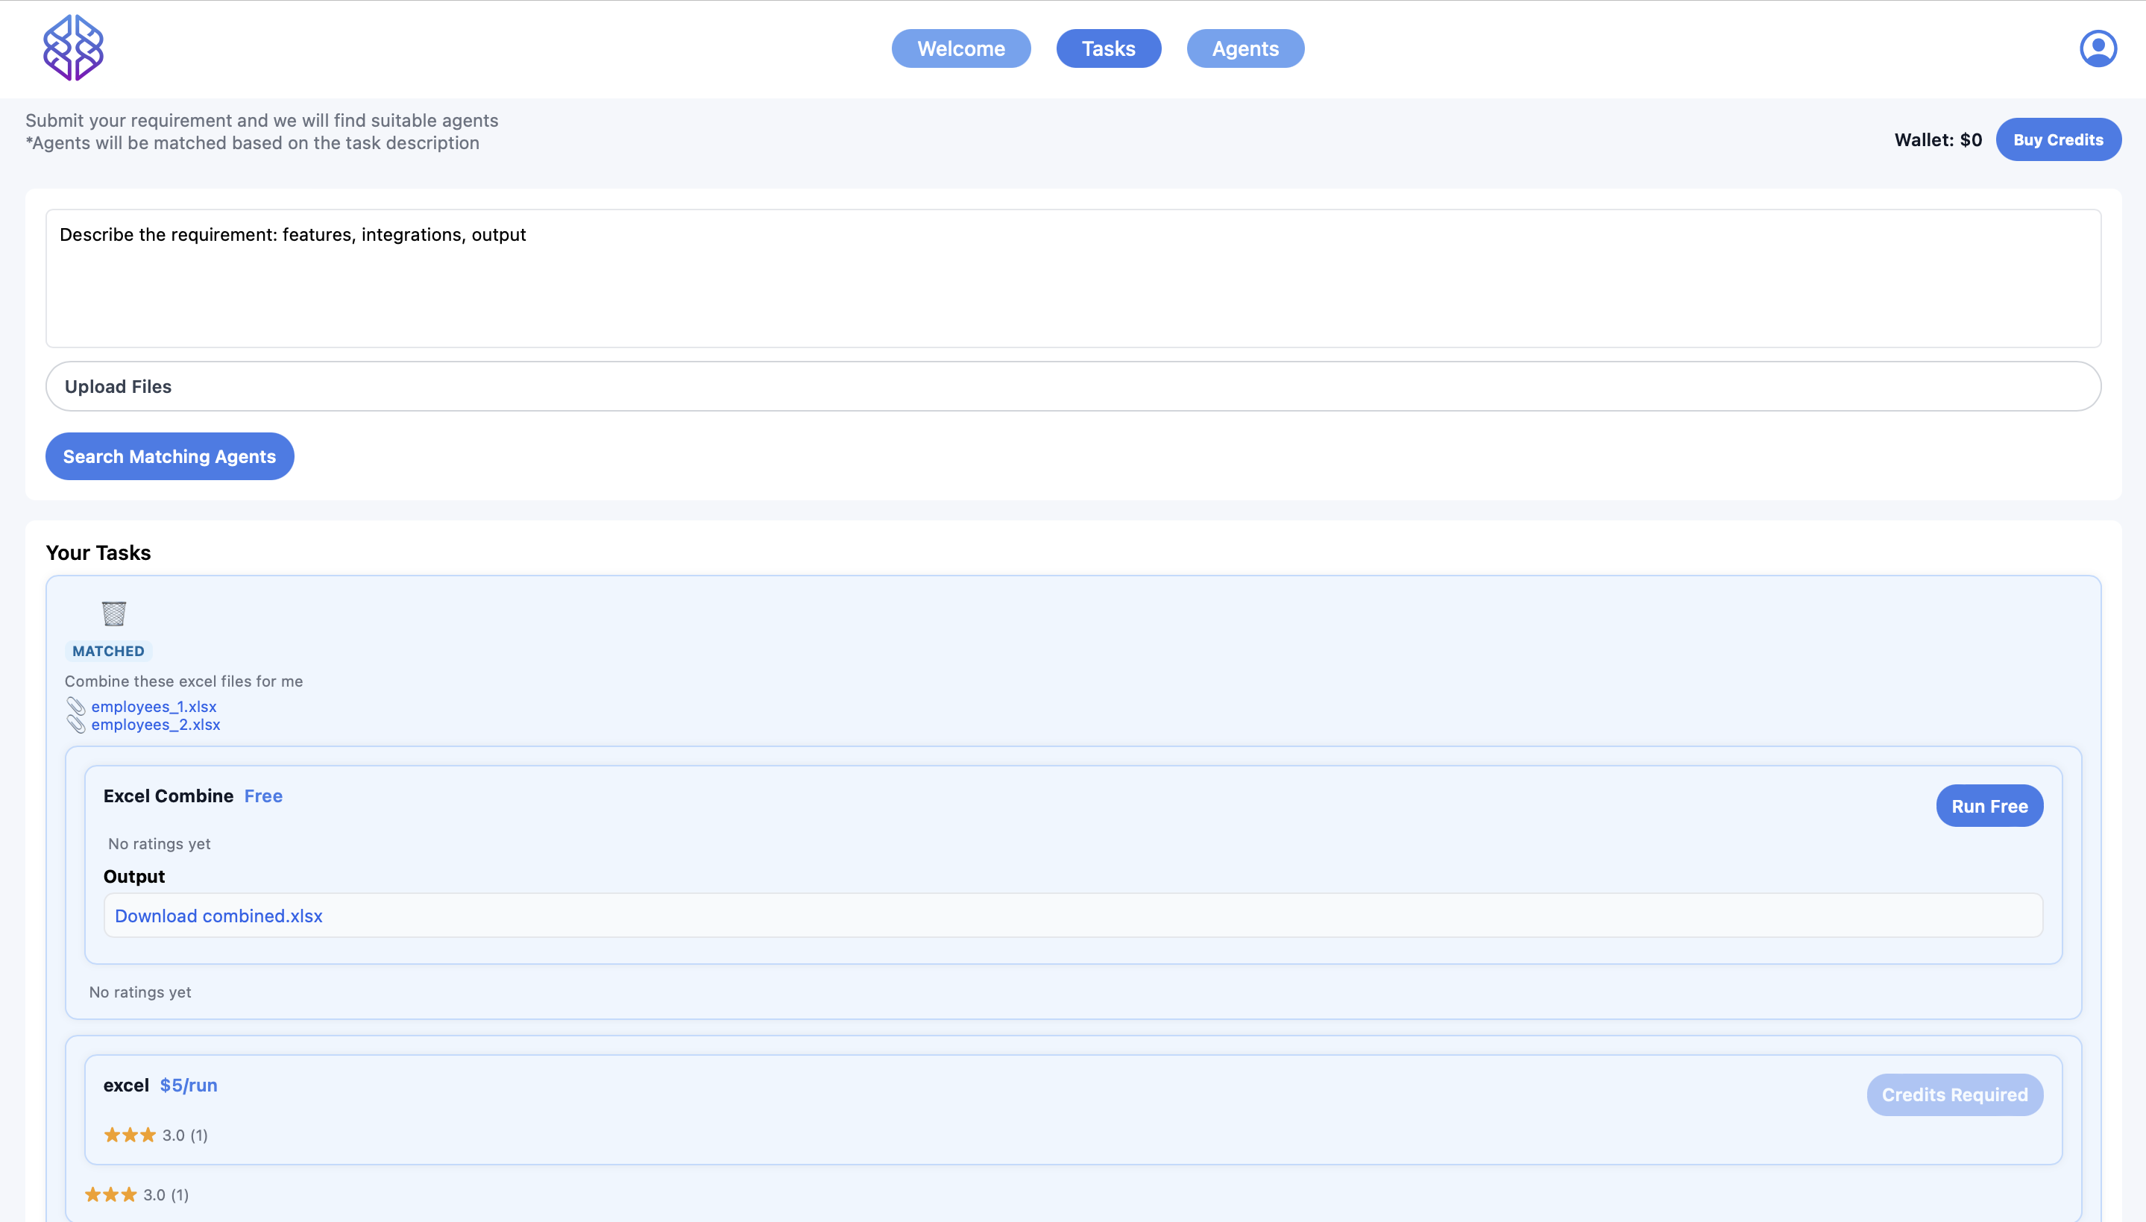The height and width of the screenshot is (1222, 2146).
Task: Open the employees_2.xlsx attachment link
Action: click(155, 724)
